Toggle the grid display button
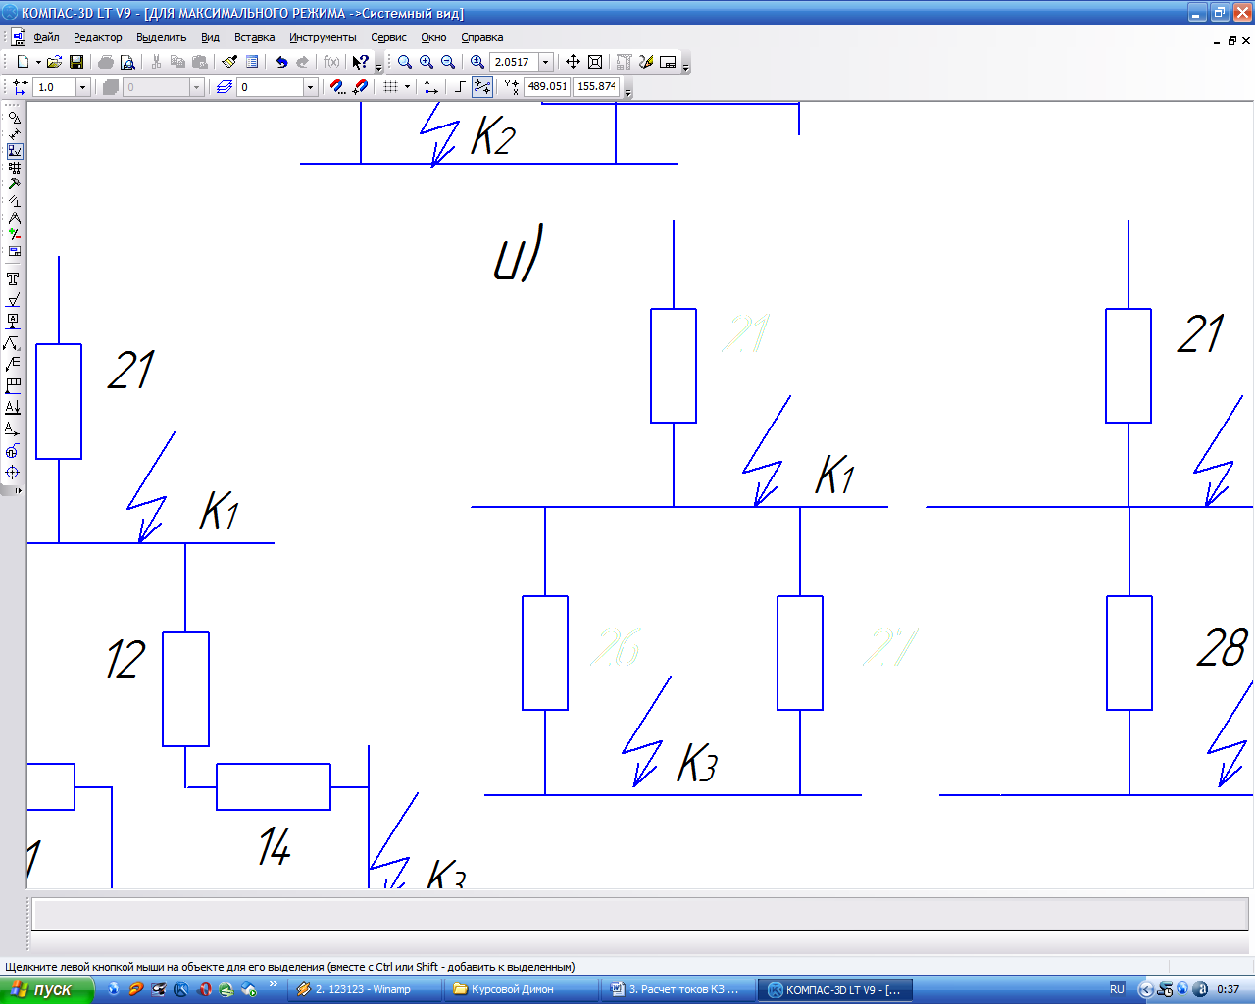1255x1004 pixels. (390, 87)
